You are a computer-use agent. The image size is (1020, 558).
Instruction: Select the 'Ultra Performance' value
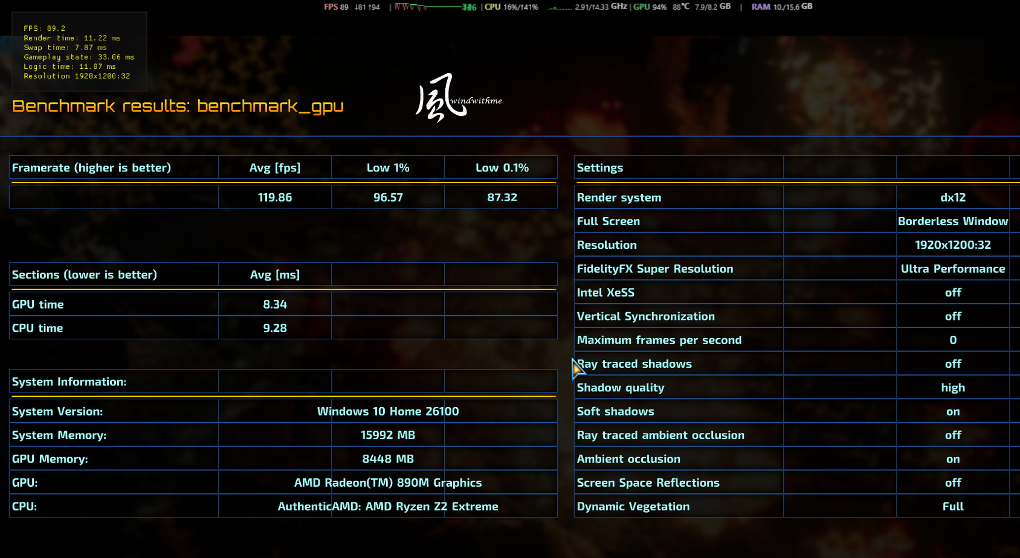(x=953, y=269)
